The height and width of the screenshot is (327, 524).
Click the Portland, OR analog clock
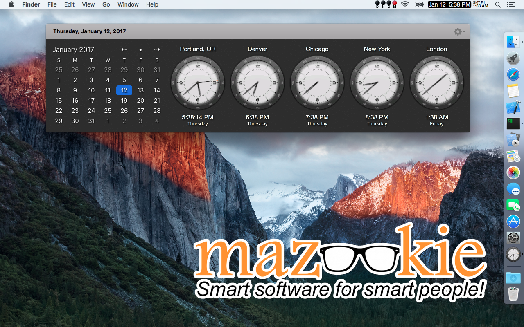point(198,83)
